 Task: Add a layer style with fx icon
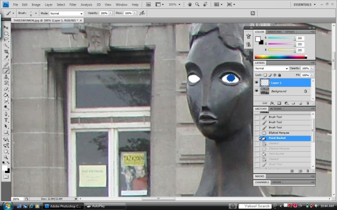[x=272, y=103]
